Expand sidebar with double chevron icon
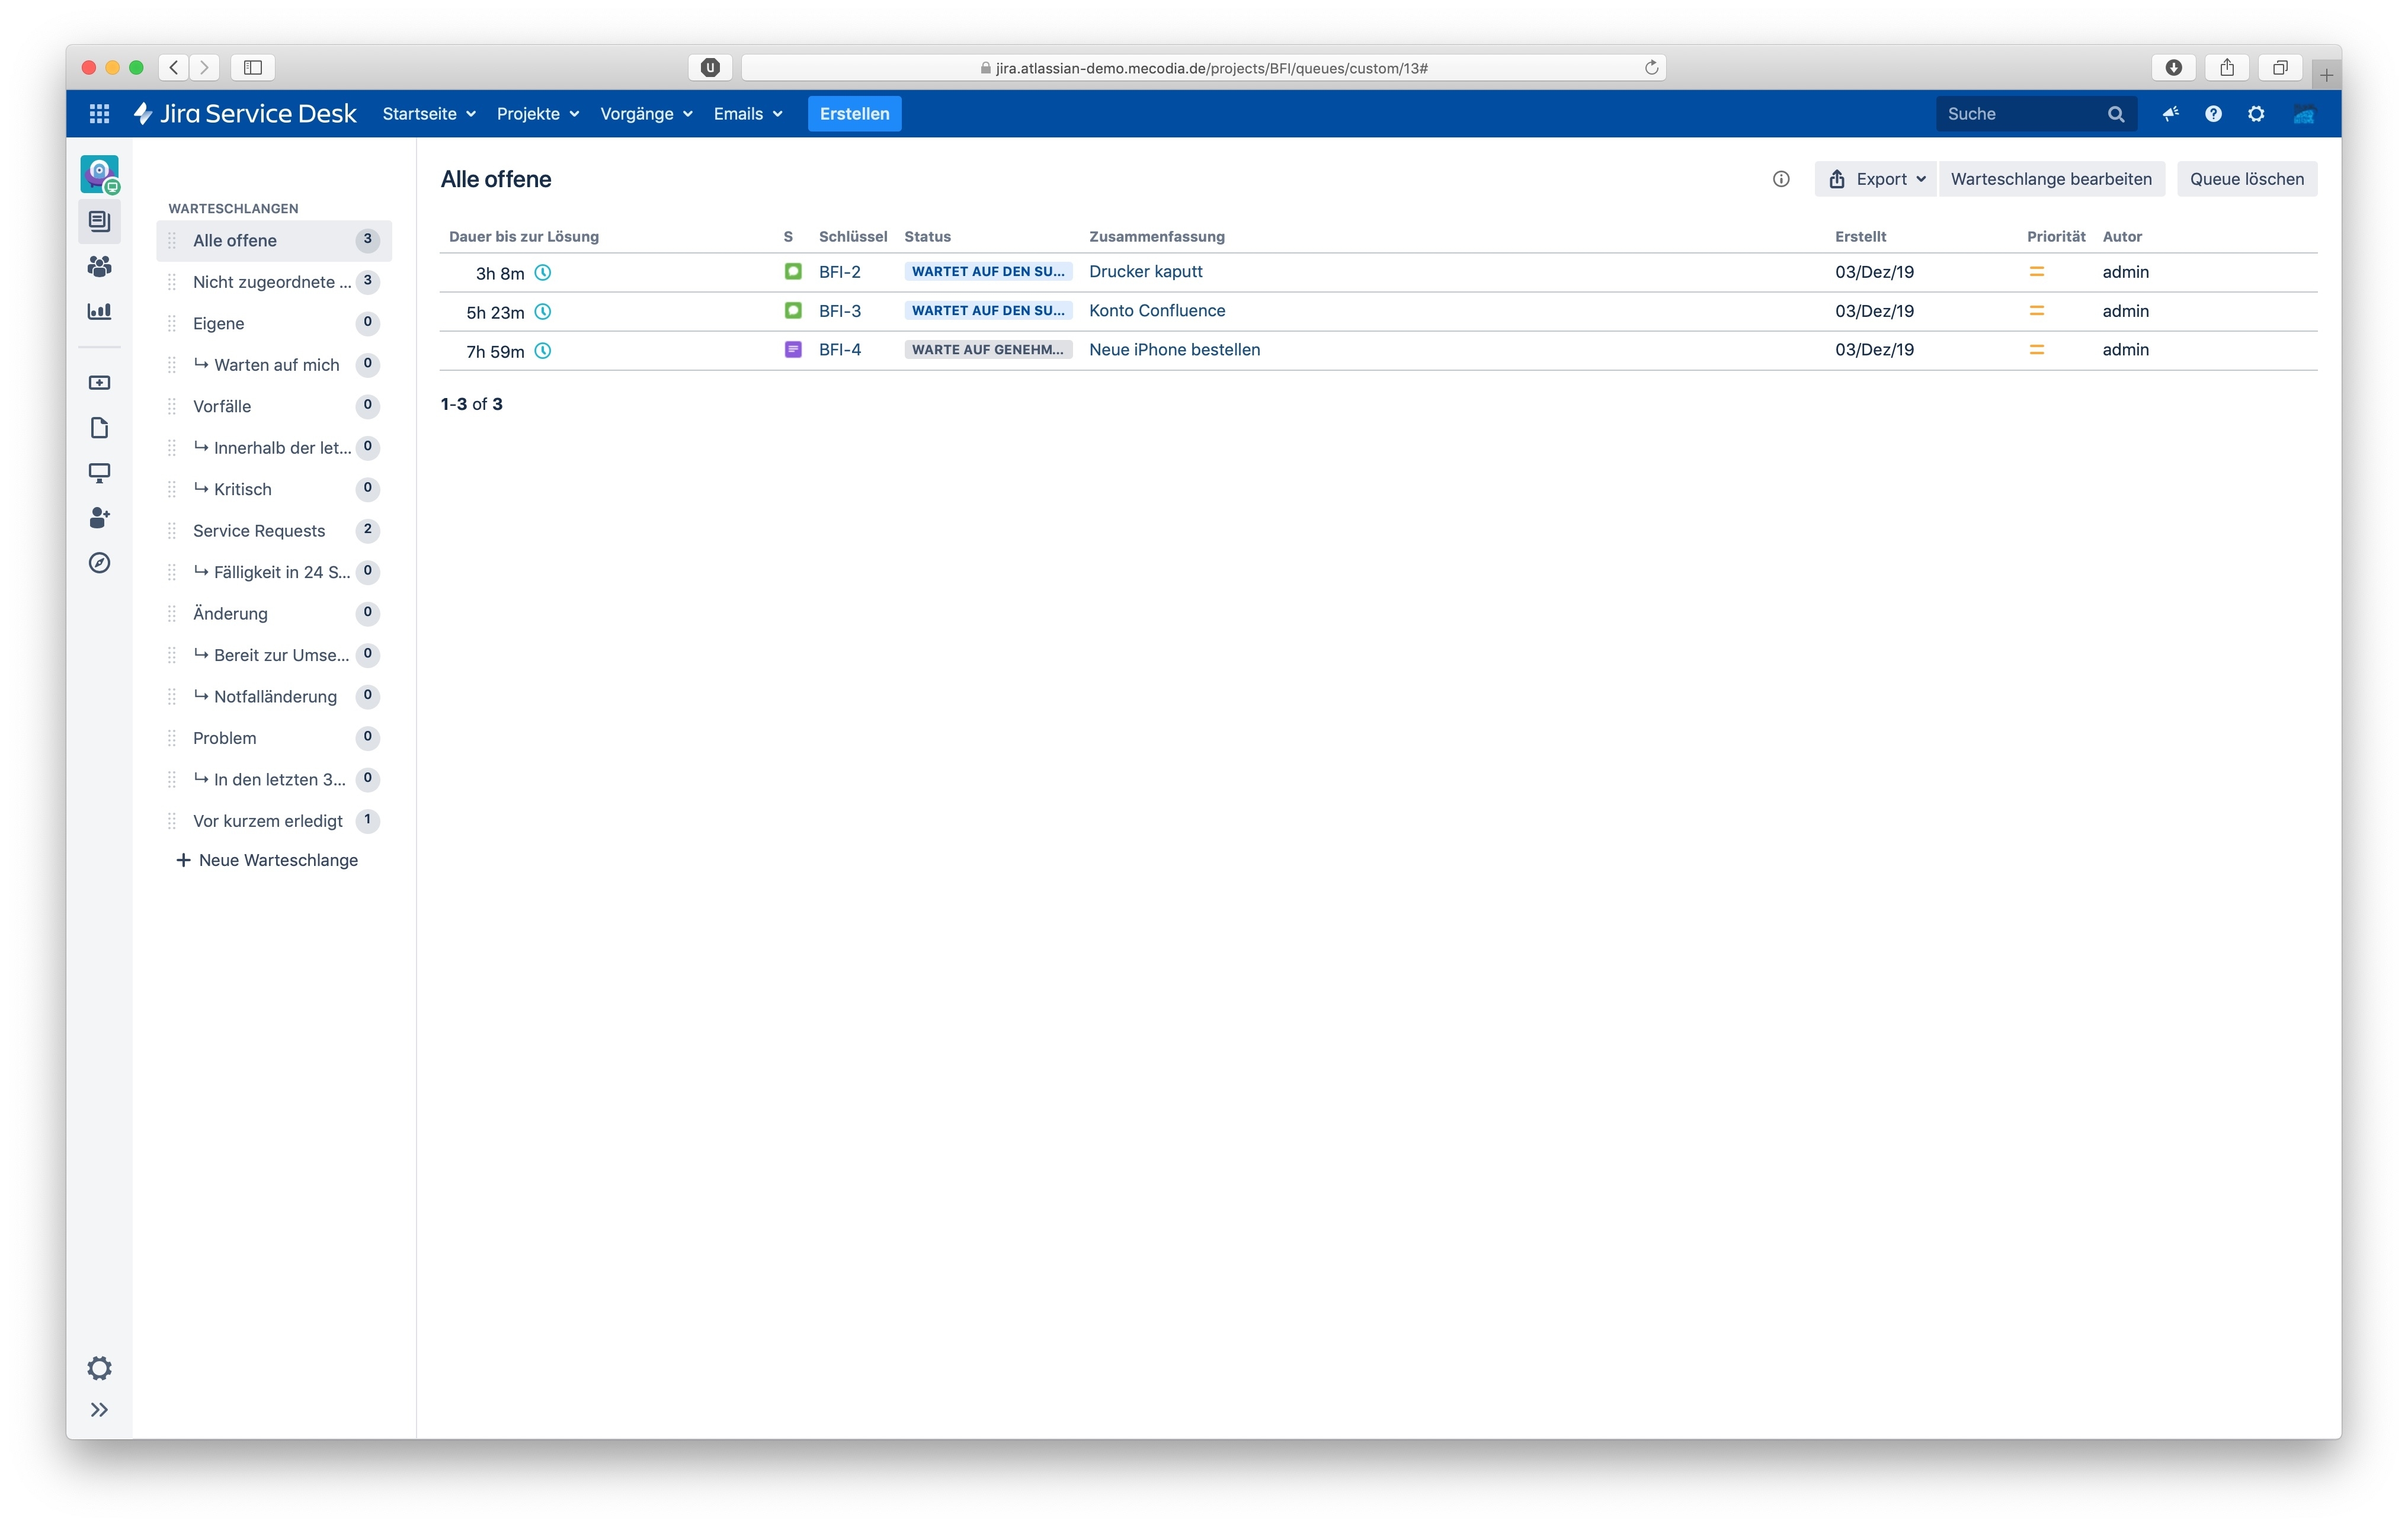2408x1527 pixels. (x=99, y=1410)
